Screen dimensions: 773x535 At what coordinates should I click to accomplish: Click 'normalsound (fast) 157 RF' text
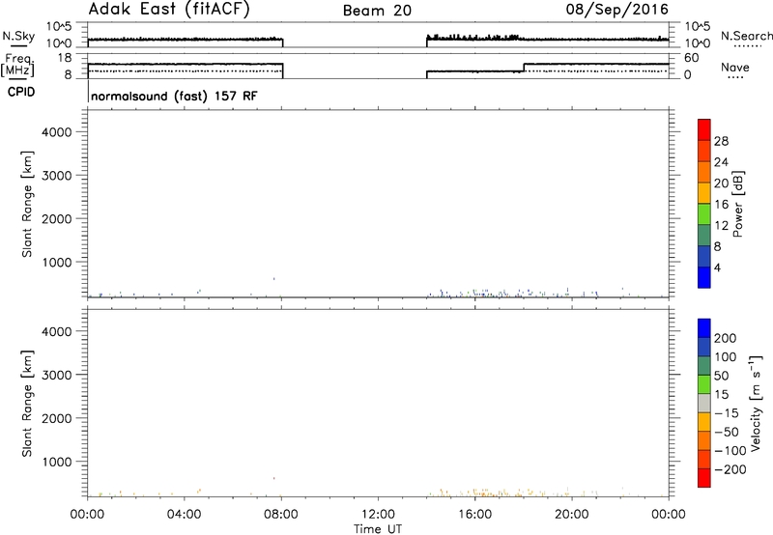[174, 96]
